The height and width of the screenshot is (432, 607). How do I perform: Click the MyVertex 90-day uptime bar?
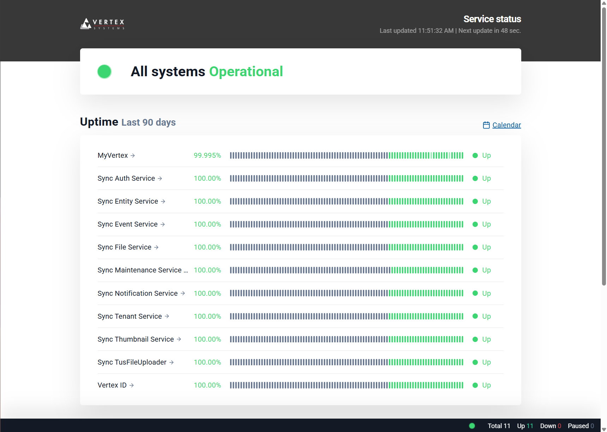(346, 156)
